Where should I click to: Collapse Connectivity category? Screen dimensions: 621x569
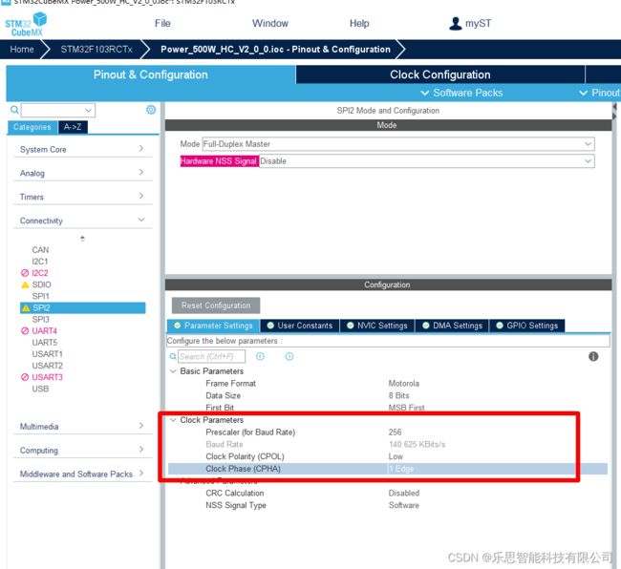pyautogui.click(x=82, y=221)
